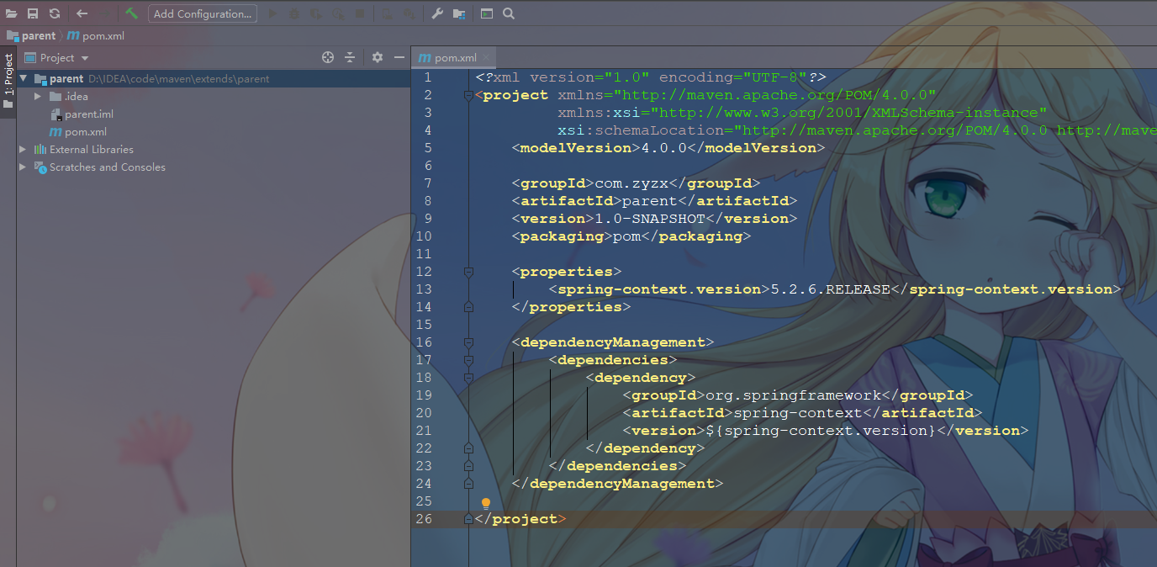The width and height of the screenshot is (1157, 567).
Task: Open the Add Configuration... dropdown
Action: (x=203, y=13)
